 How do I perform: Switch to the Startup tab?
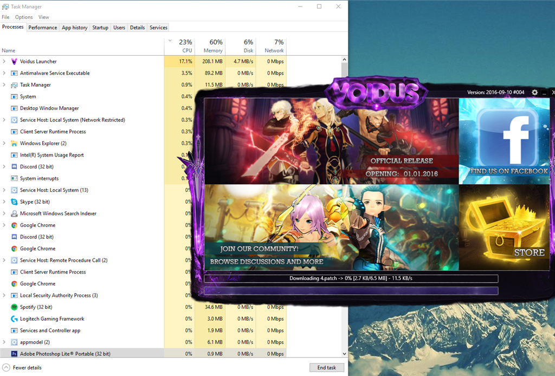[x=100, y=28]
